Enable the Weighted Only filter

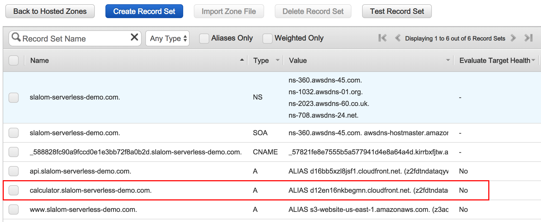point(267,38)
